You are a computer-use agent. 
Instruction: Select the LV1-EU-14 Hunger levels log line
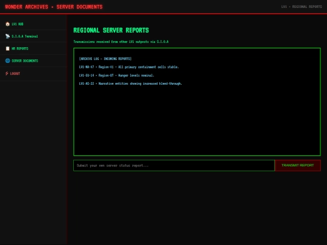click(x=117, y=76)
